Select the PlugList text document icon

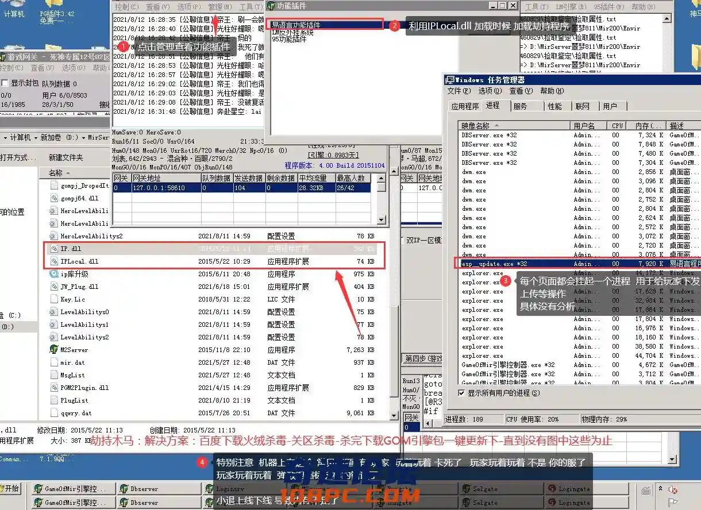pyautogui.click(x=55, y=400)
